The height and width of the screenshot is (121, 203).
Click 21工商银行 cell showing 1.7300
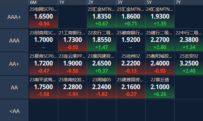pyautogui.click(x=72, y=40)
